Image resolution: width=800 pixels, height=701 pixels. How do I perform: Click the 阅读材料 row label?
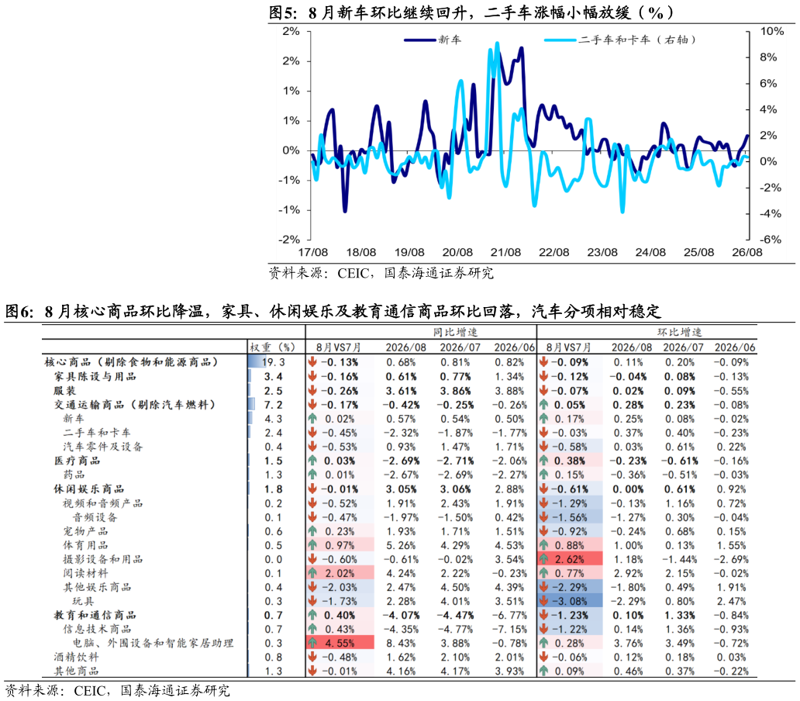click(85, 573)
